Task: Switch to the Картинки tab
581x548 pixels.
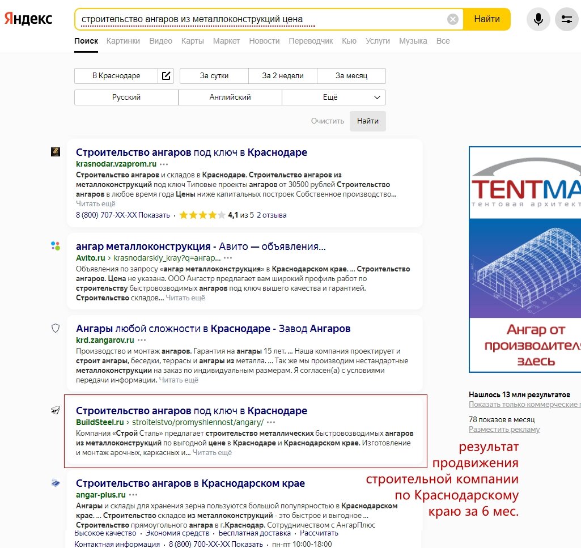Action: 123,41
